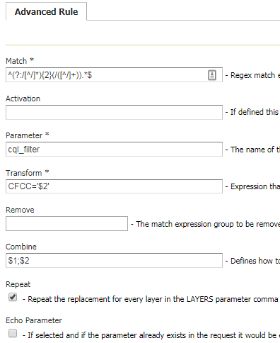Click the Repeat section label
280x343 pixels.
tap(18, 284)
